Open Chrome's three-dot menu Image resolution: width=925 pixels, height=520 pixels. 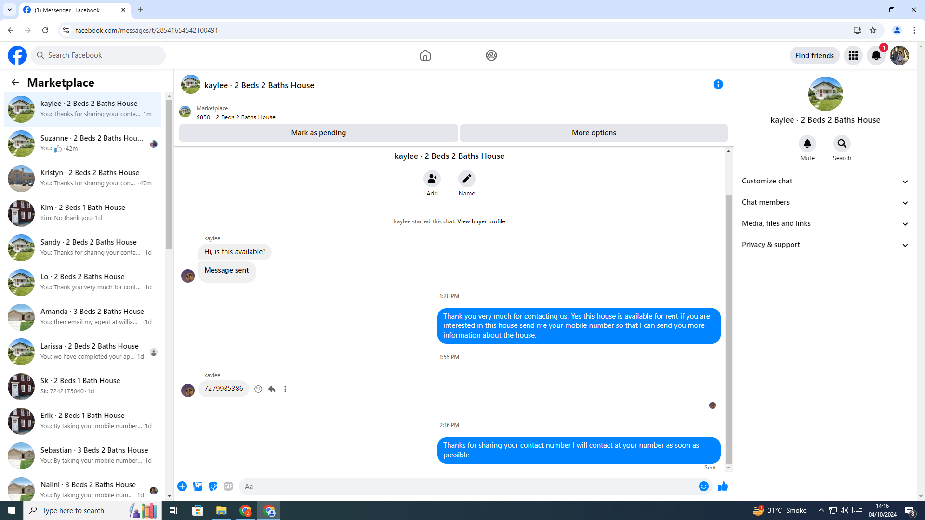click(914, 30)
